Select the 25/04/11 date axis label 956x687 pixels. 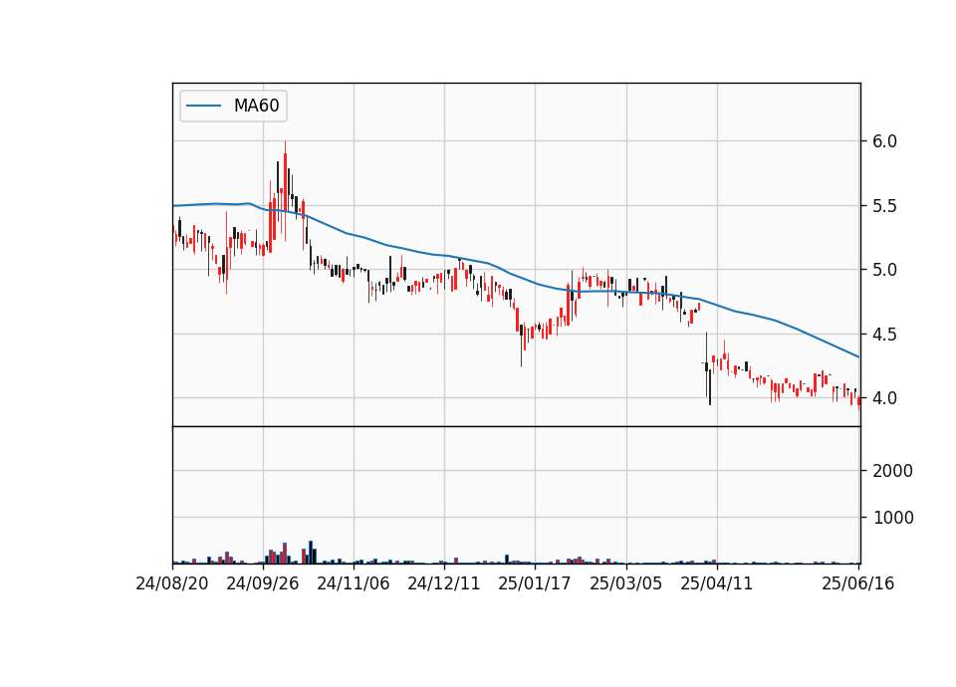point(716,583)
